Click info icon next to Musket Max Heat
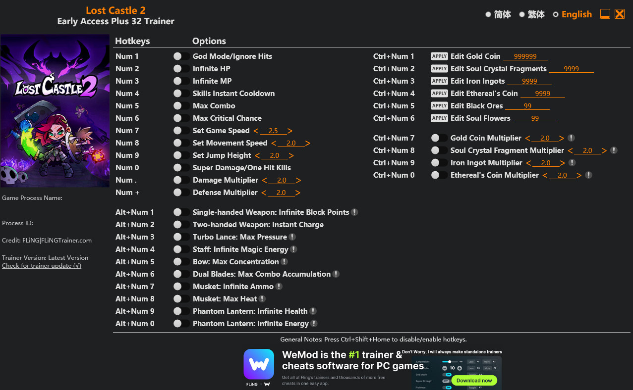Screen dimensions: 633x390 [x=262, y=299]
